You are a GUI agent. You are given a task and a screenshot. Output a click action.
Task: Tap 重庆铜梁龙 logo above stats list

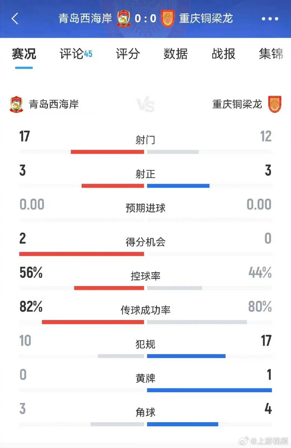[275, 104]
